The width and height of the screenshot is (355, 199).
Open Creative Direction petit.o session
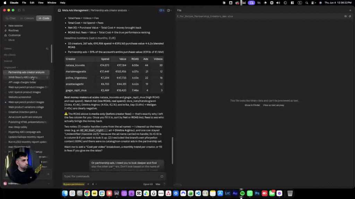[x=23, y=112]
